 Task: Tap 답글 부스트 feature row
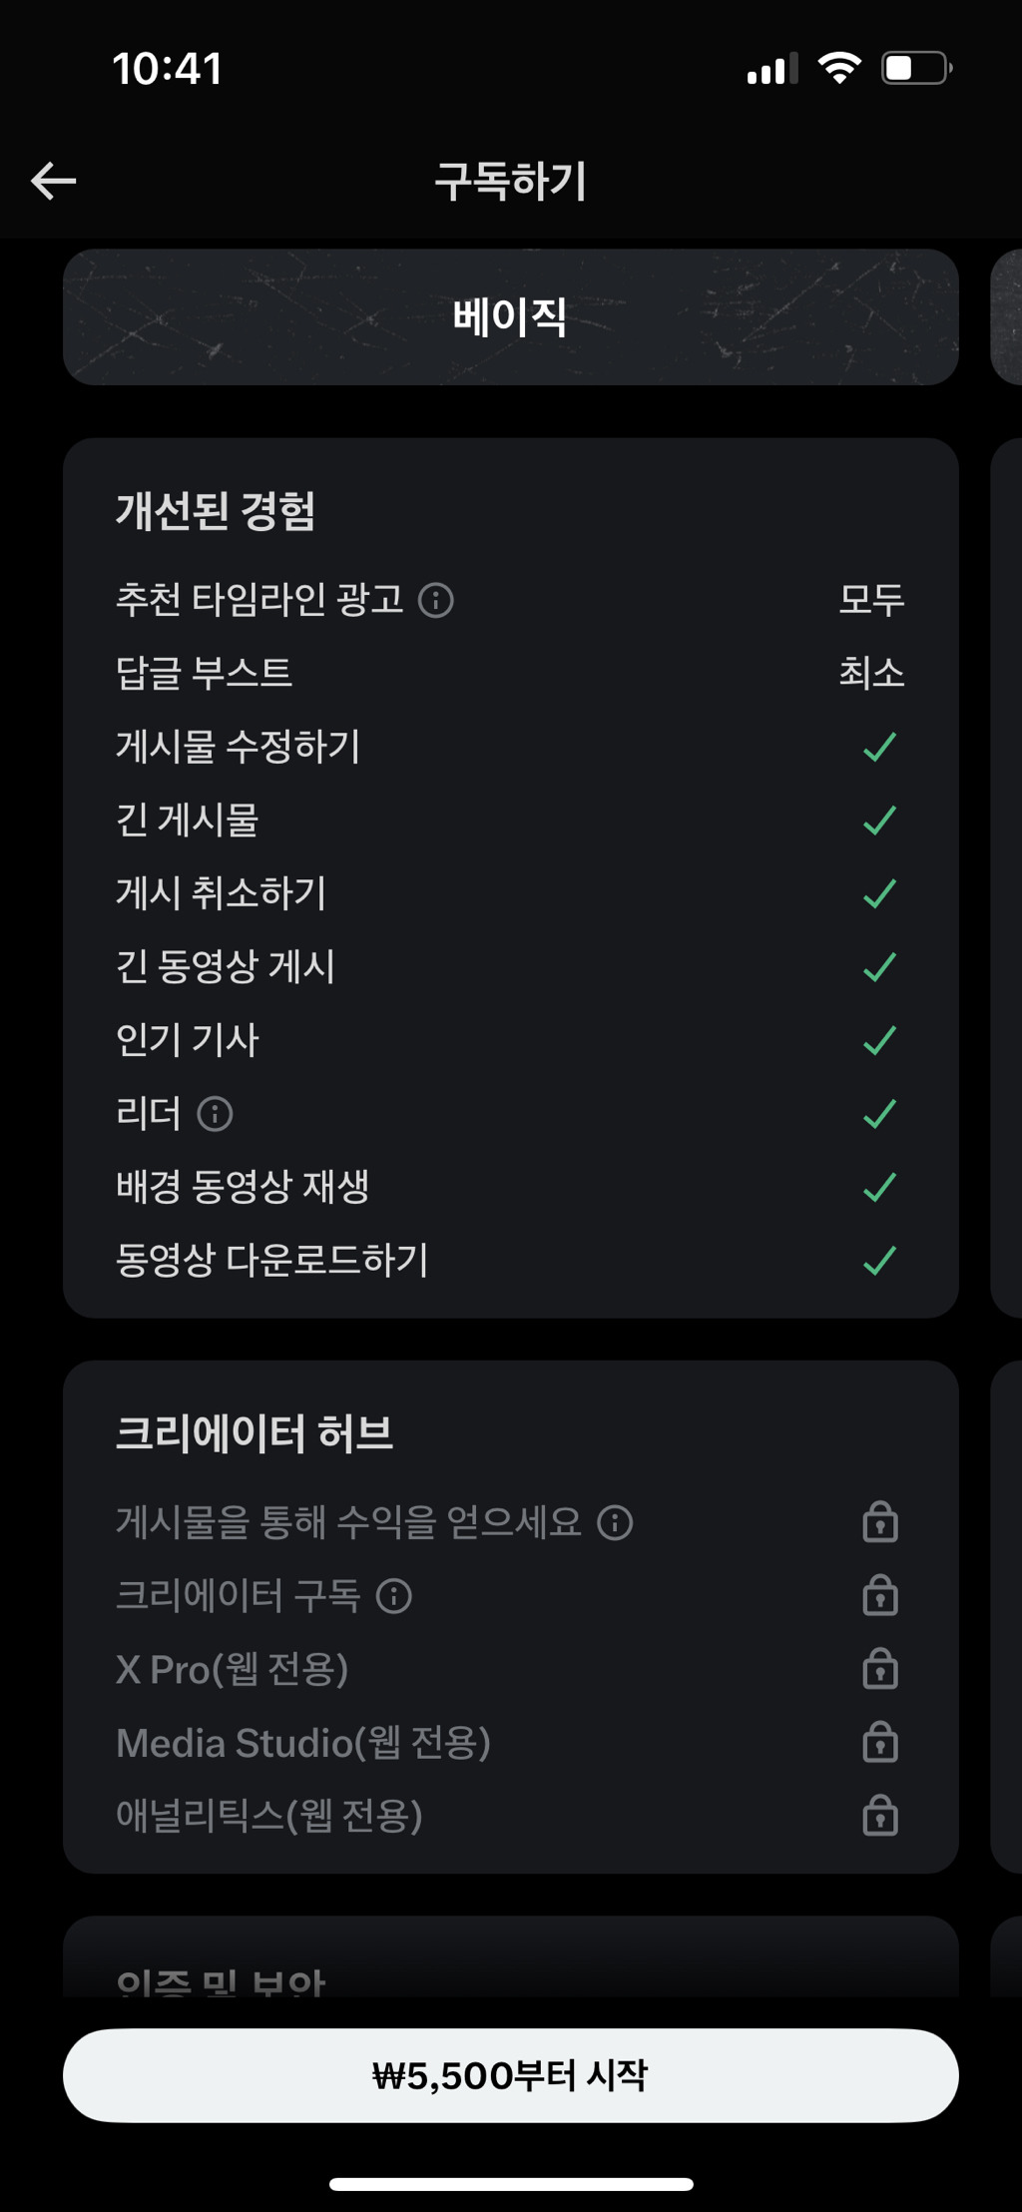pos(510,673)
